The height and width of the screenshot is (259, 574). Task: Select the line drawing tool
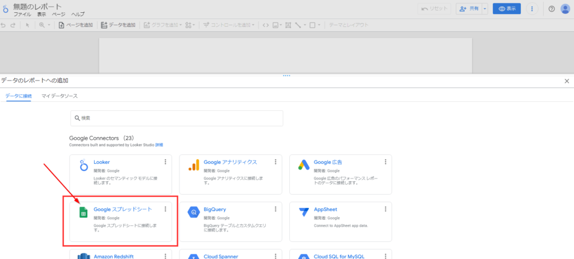tap(298, 25)
